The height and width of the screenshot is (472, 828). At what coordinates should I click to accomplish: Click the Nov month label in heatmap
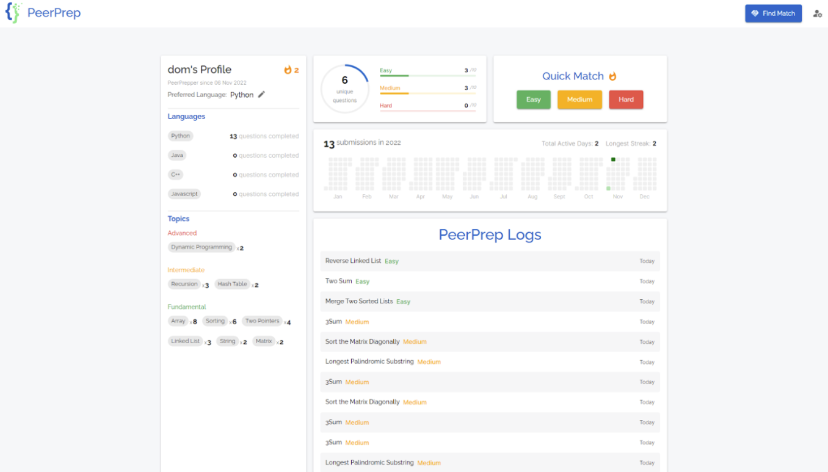click(617, 197)
